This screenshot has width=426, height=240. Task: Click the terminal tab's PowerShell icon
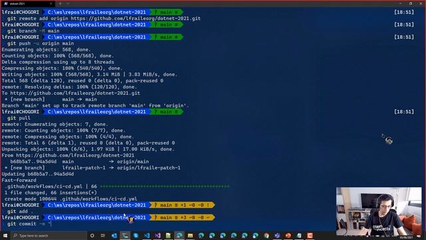pyautogui.click(x=5, y=3)
